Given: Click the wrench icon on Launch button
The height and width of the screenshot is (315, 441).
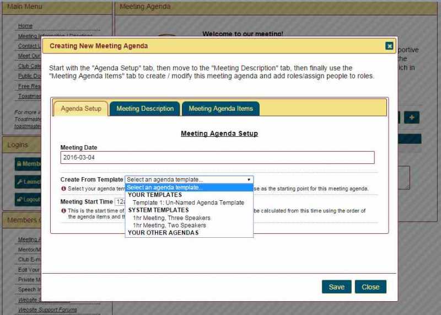Looking at the screenshot, I should click(x=20, y=181).
